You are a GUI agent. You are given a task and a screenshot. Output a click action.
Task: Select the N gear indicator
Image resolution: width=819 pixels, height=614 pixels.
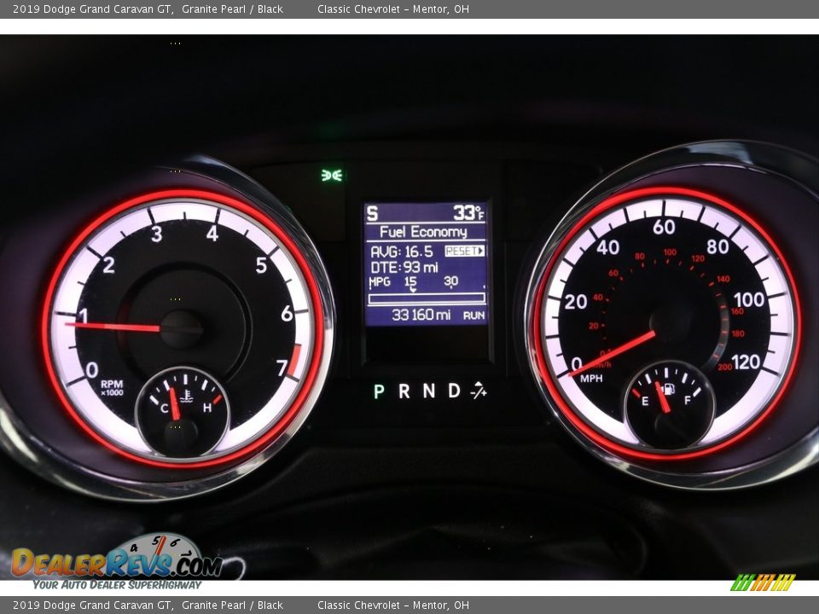coord(429,391)
